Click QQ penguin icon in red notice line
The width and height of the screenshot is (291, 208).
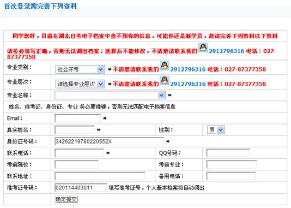coord(203,47)
